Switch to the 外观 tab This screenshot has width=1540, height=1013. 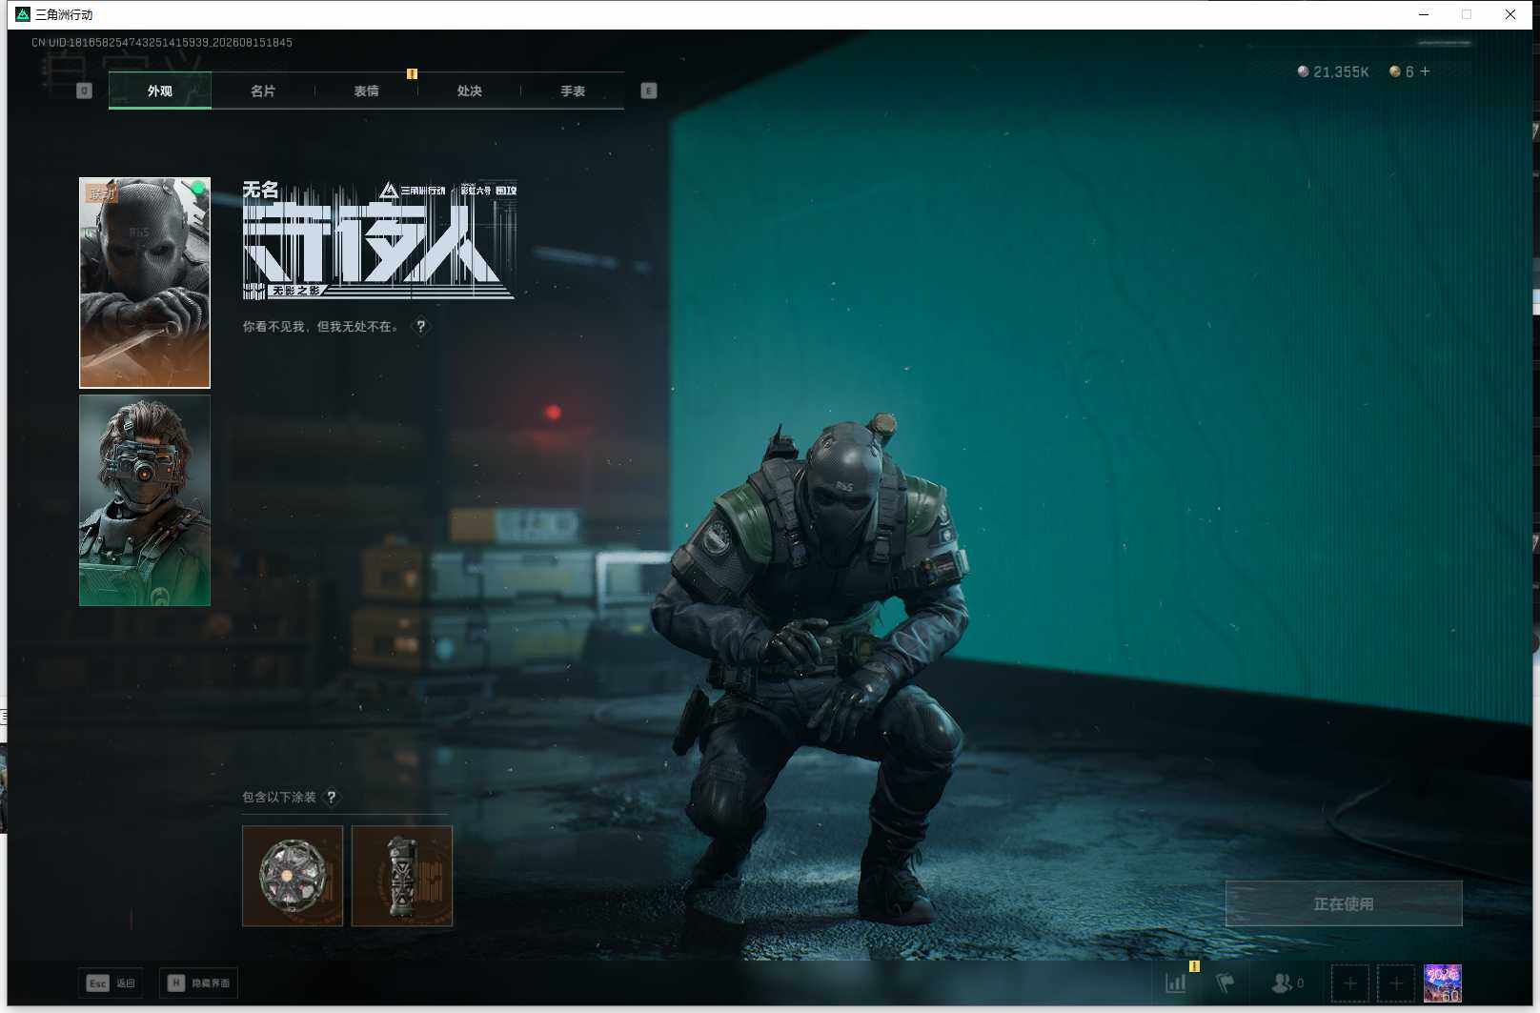pos(160,91)
